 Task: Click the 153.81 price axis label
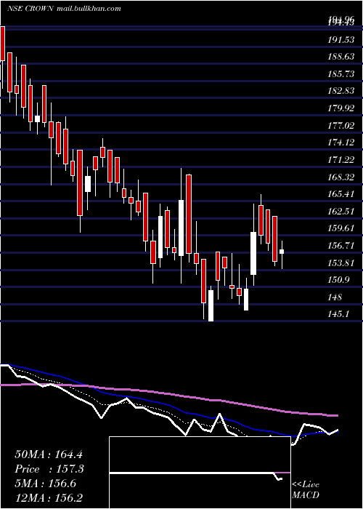point(340,262)
